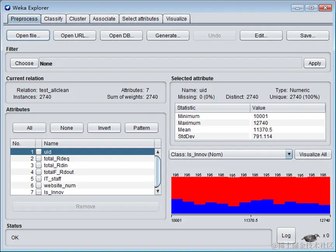Minimize the Weka Explorer window
The image size is (336, 252).
pyautogui.click(x=298, y=8)
